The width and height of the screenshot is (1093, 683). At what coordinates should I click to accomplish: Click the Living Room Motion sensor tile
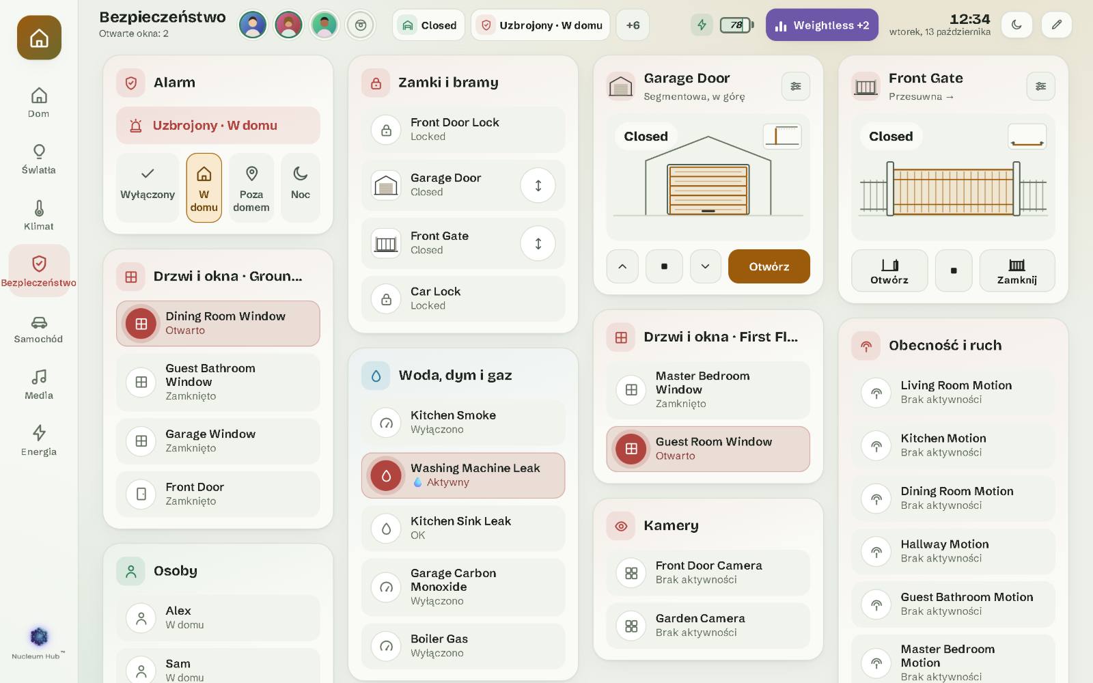coord(953,393)
